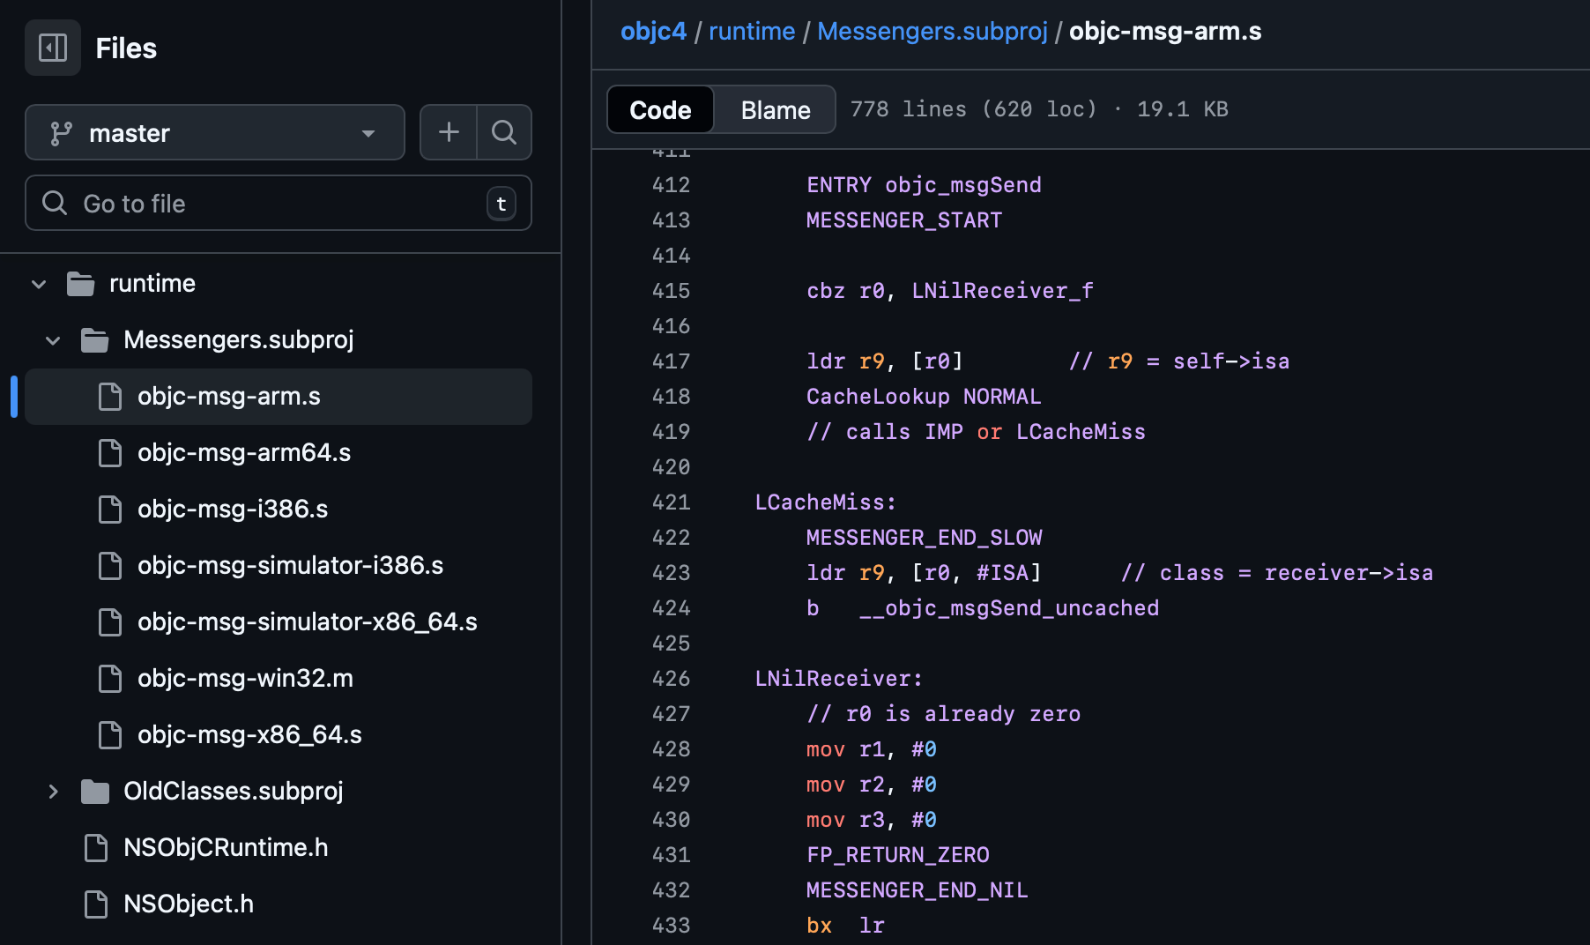This screenshot has width=1590, height=945.
Task: Go to Messengers.subproj breadcrumb link
Action: [x=932, y=31]
